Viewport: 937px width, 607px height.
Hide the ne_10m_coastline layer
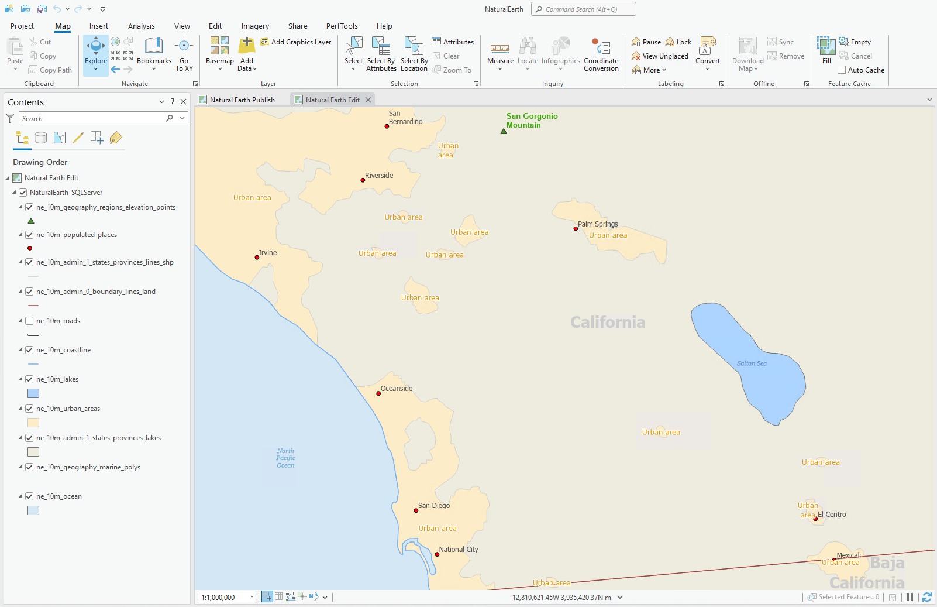pos(29,350)
